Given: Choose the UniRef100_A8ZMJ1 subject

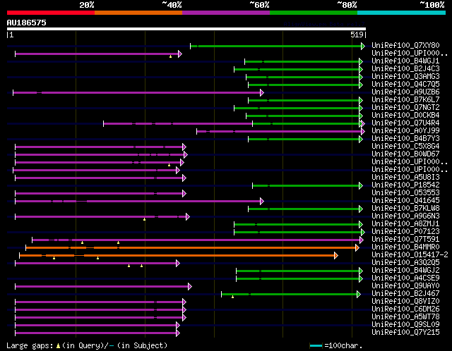Looking at the screenshot, I should (x=405, y=224).
